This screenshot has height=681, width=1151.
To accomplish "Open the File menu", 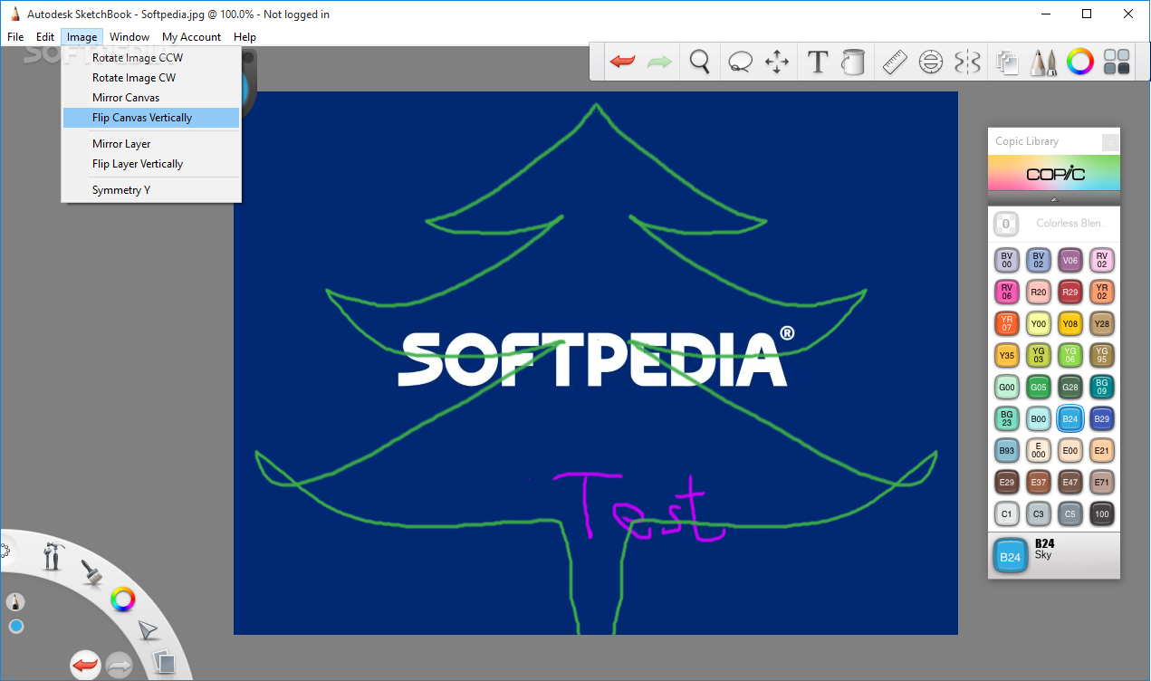I will [x=15, y=37].
